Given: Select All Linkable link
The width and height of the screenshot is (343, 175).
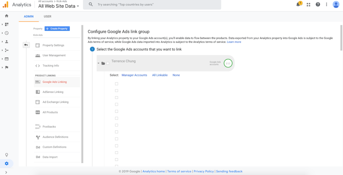Looking at the screenshot, I should [160, 75].
